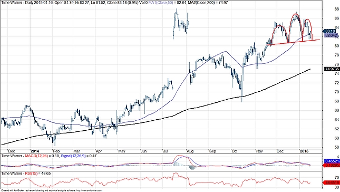Open the amibroker.com link in footer
This screenshot has width=340, height=192.
click(x=90, y=190)
